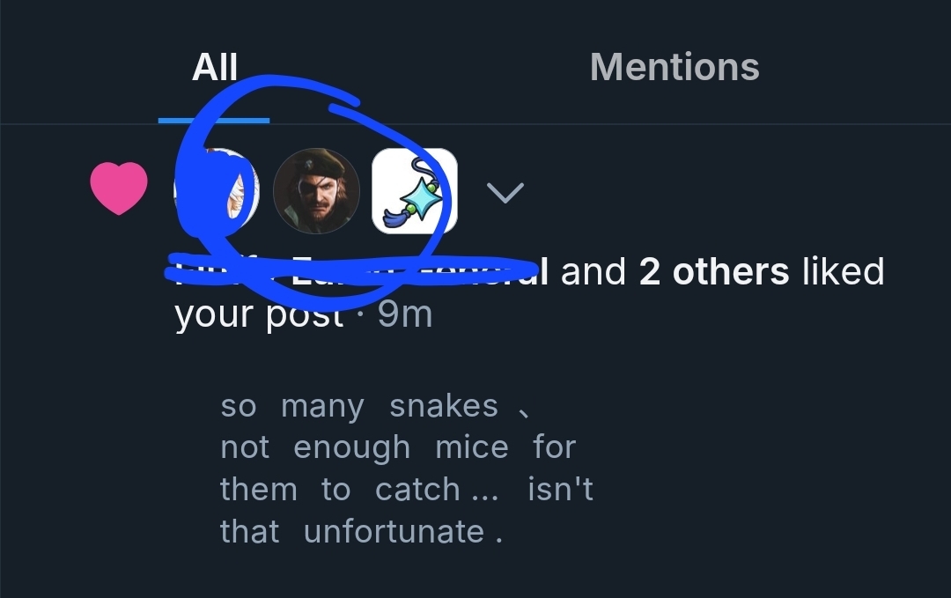This screenshot has width=951, height=598.
Task: Switch to the All notifications tab
Action: point(215,68)
